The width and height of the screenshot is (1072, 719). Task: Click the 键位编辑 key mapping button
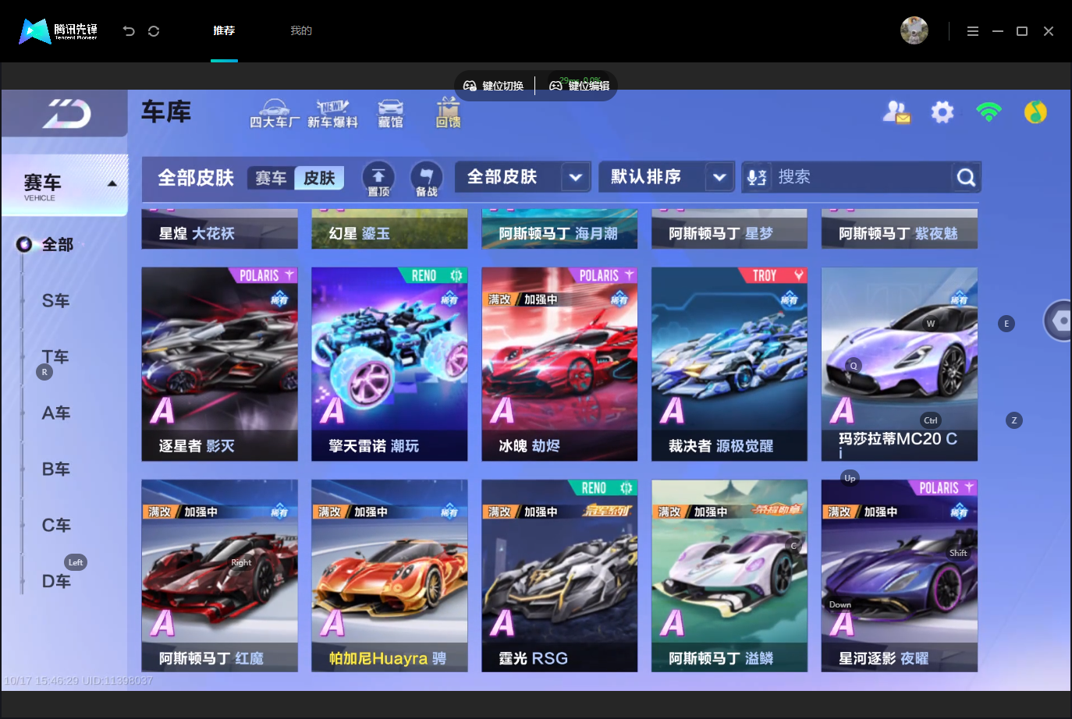coord(580,86)
